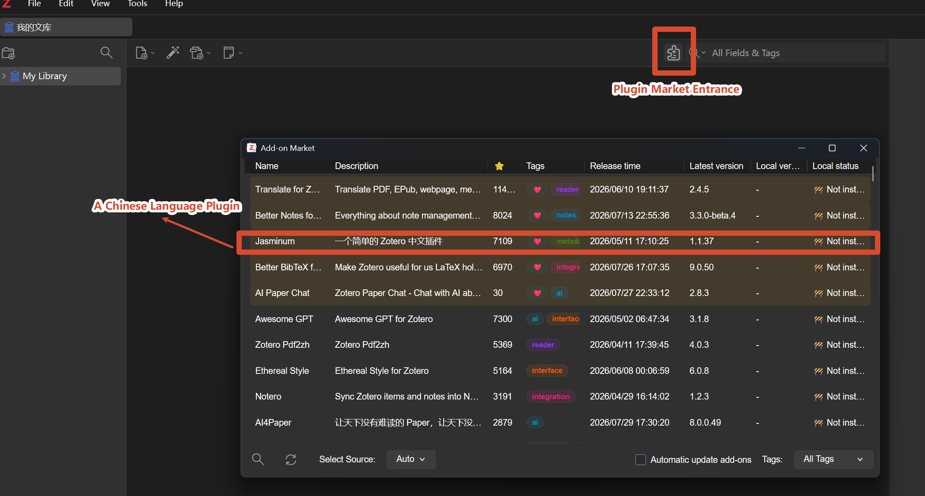Image resolution: width=925 pixels, height=496 pixels.
Task: Switch to the 我的文库 tab
Action: pos(66,27)
